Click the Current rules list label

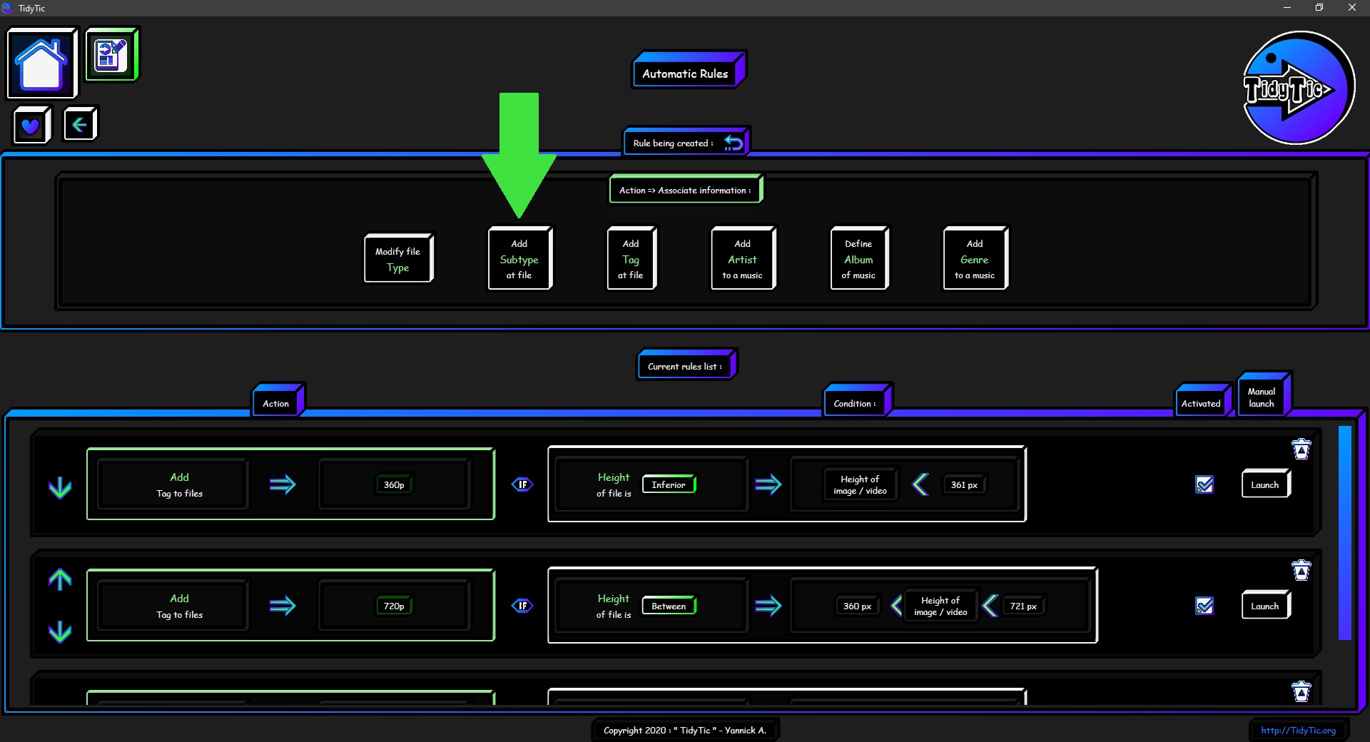(x=686, y=365)
